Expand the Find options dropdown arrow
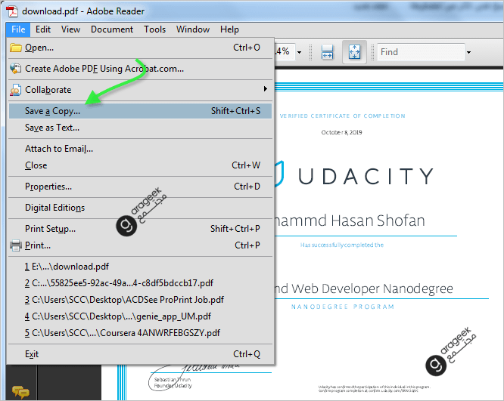Screen dimensions: 504x401 pyautogui.click(x=469, y=52)
